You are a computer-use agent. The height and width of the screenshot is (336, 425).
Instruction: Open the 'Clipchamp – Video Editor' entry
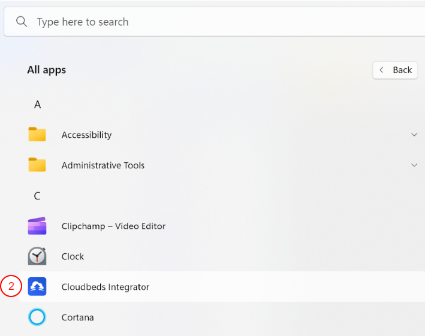pos(113,226)
